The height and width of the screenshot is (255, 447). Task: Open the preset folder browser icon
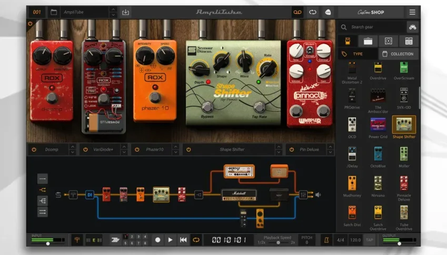pos(54,12)
